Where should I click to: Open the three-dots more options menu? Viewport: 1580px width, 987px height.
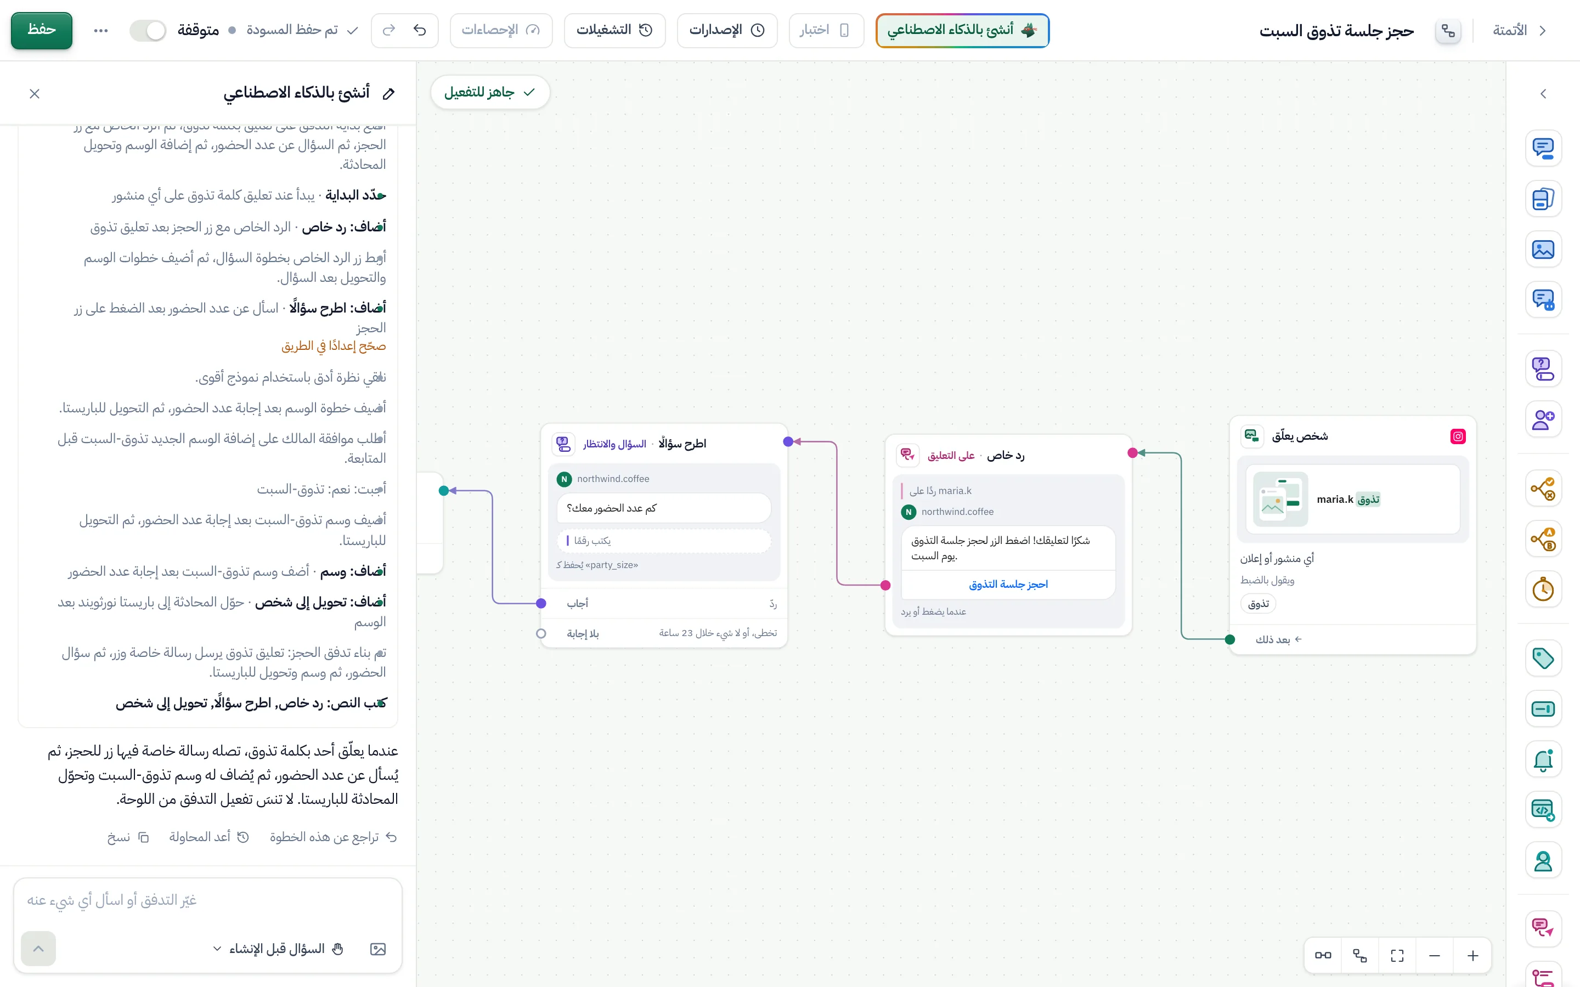coord(100,30)
